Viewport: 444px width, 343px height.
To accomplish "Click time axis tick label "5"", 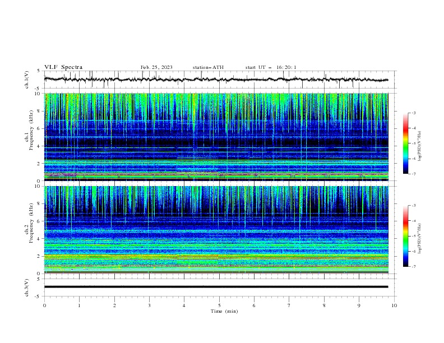I will 219,305.
